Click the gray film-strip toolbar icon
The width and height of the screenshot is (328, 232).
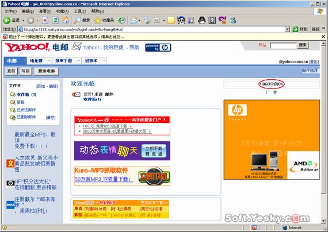pos(212,20)
